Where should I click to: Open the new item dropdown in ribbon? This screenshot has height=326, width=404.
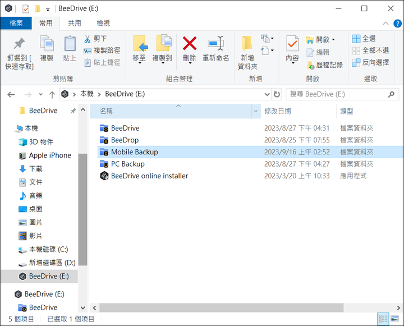click(x=267, y=39)
